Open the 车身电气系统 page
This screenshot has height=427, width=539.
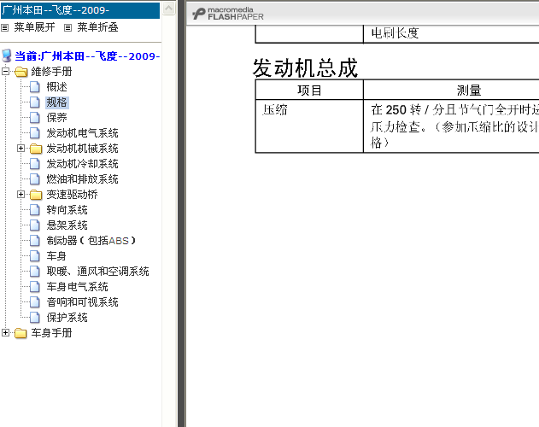[x=78, y=287]
